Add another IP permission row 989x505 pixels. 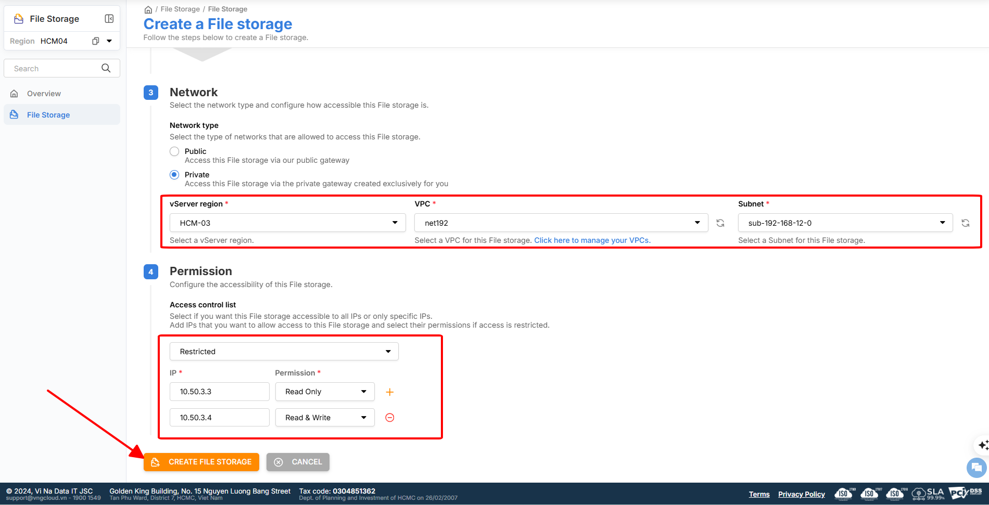[x=389, y=392]
